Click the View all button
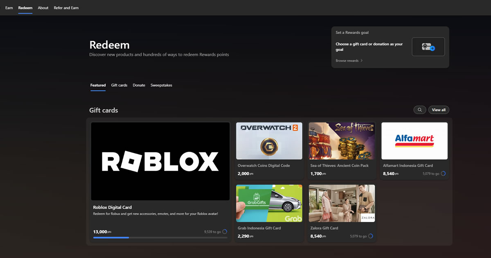This screenshot has height=258, width=491. pos(439,110)
